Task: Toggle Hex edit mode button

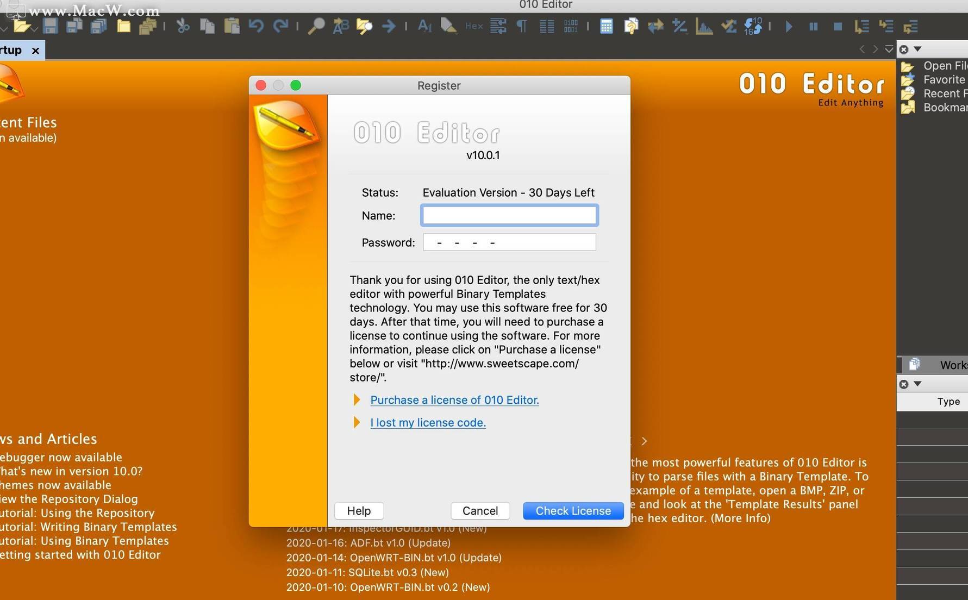Action: 474,26
